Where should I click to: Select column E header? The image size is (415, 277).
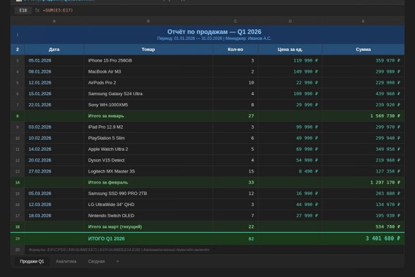click(363, 21)
